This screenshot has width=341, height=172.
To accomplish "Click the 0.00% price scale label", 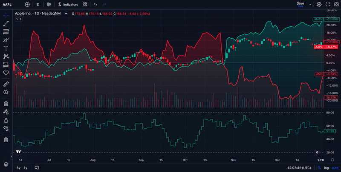I will coord(332,63).
